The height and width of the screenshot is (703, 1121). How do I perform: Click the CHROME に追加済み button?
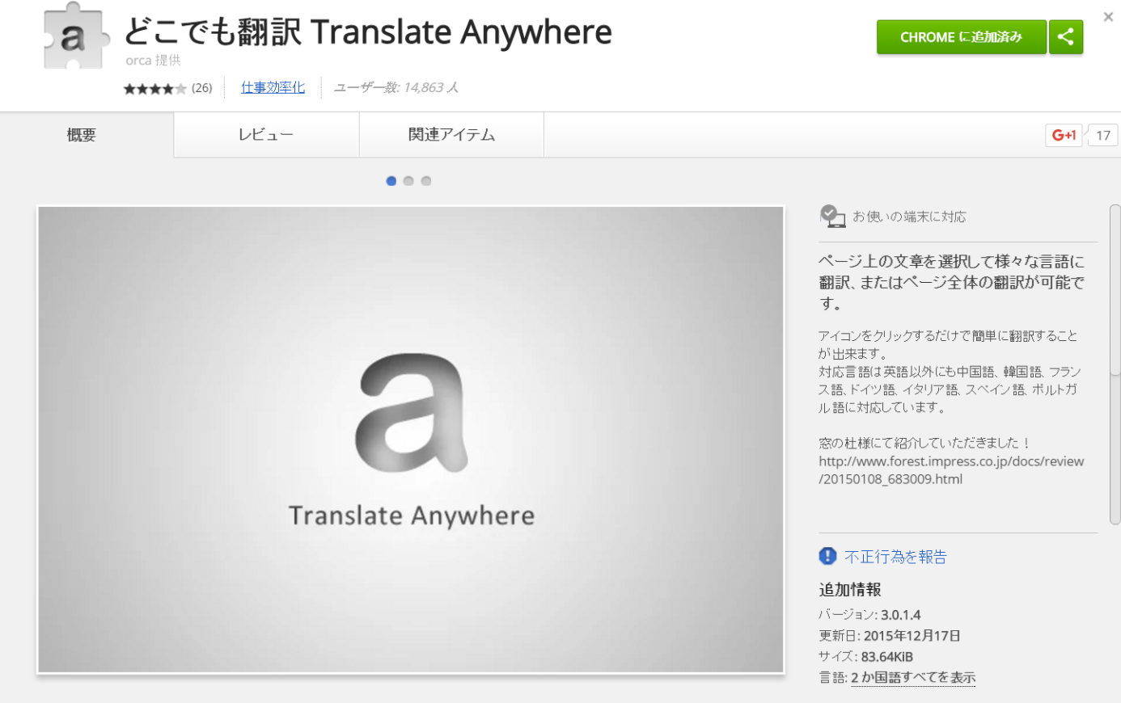[961, 37]
